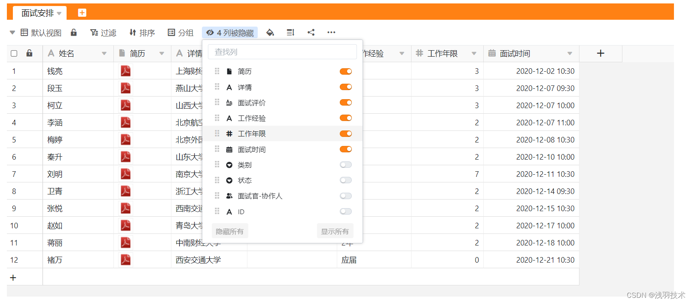
Task: Select work years cell with value 7
Action: coord(447,174)
